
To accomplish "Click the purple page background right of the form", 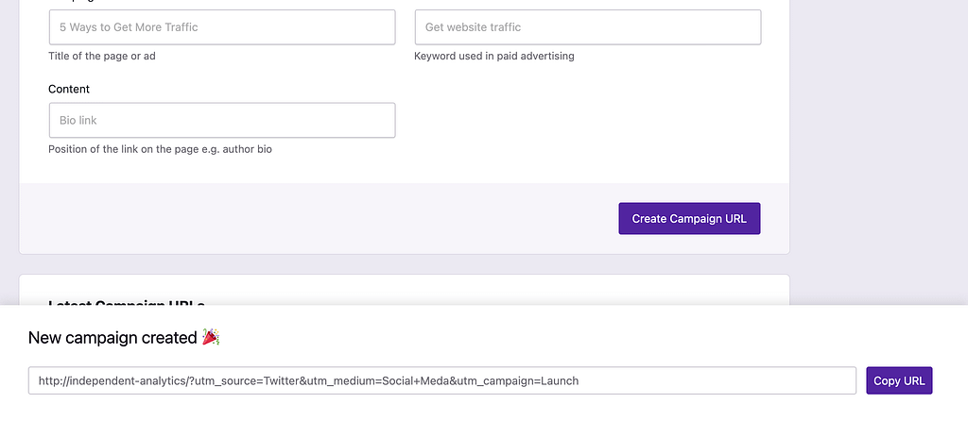I will pyautogui.click(x=877, y=142).
